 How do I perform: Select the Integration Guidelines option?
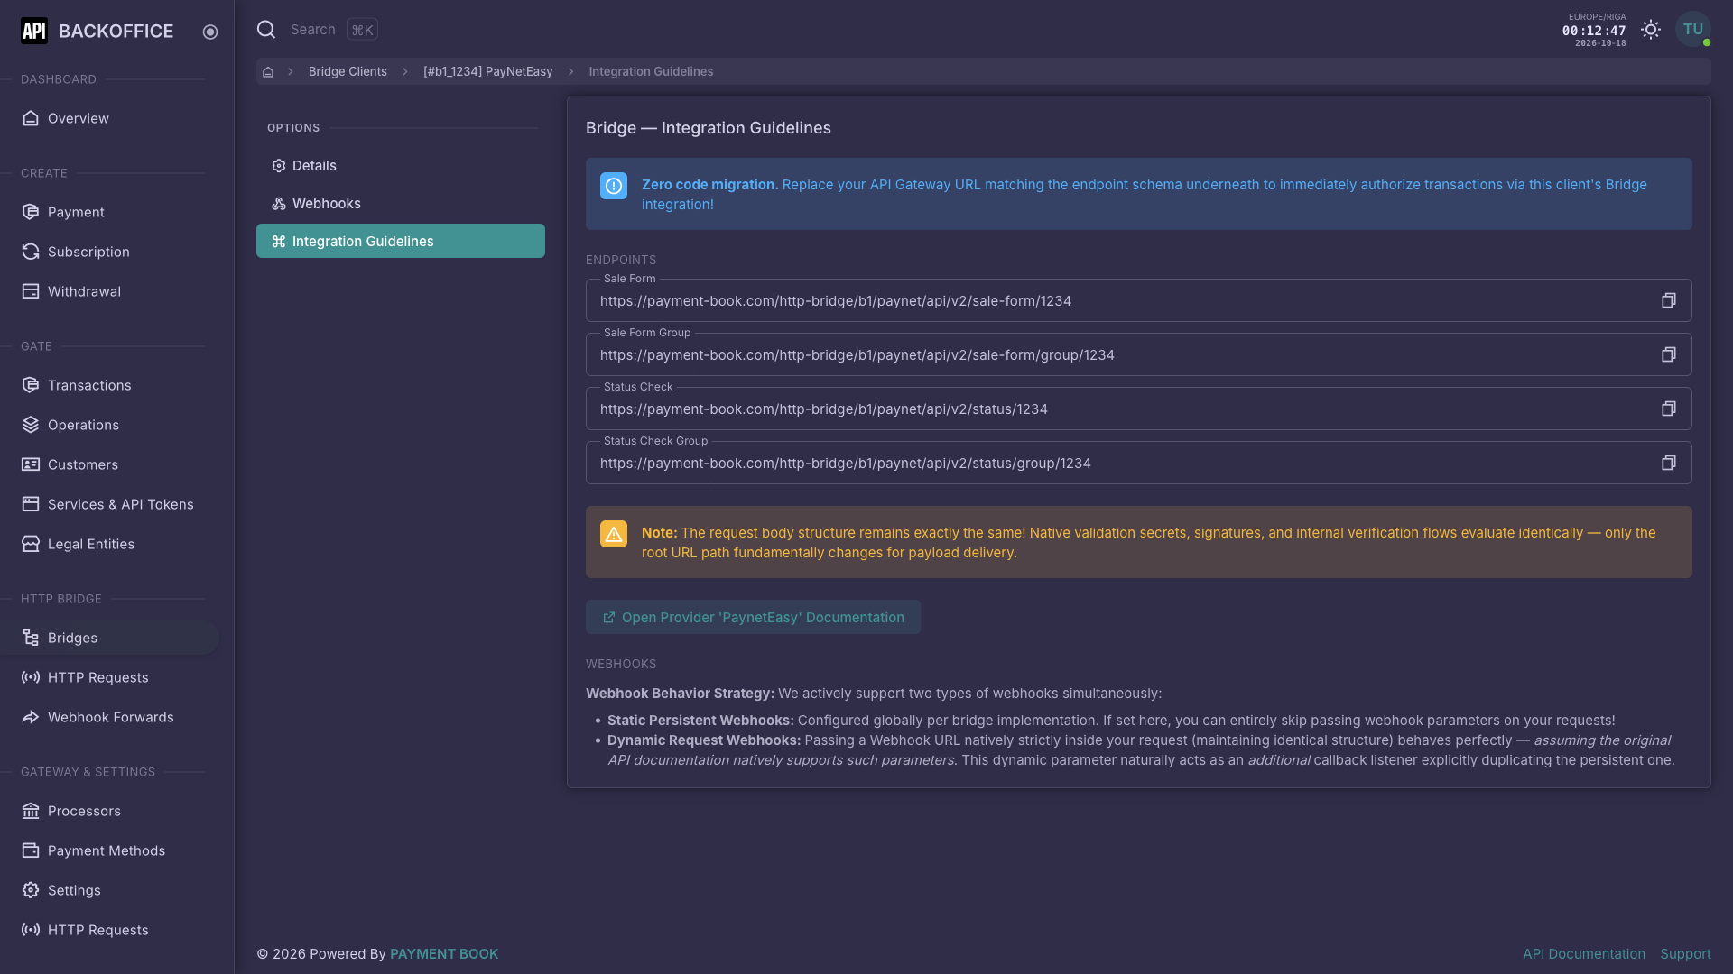point(401,241)
